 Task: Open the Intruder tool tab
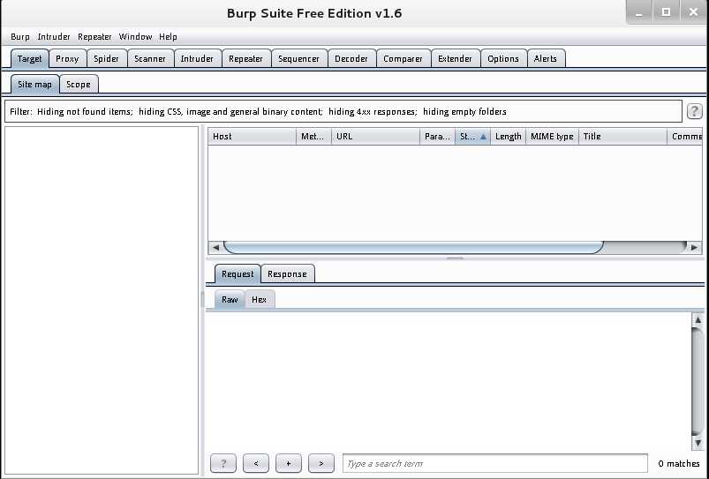pyautogui.click(x=197, y=59)
